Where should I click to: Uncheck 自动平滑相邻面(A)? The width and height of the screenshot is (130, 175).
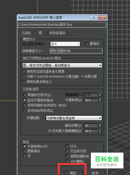(24, 100)
